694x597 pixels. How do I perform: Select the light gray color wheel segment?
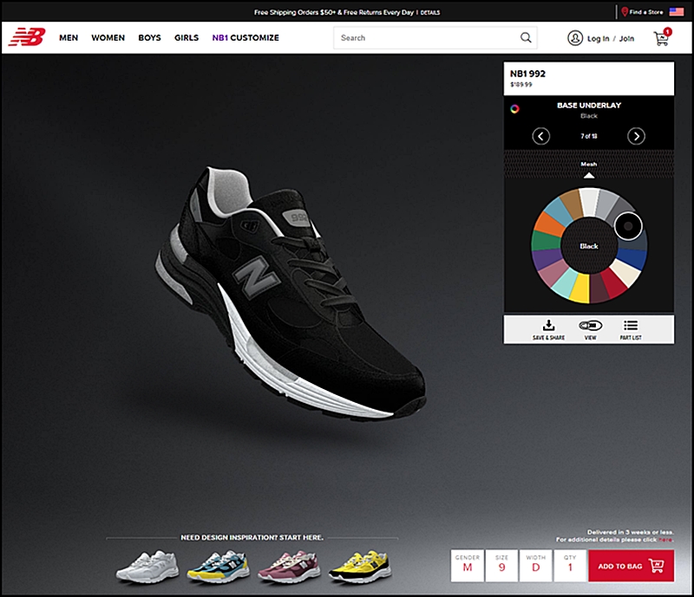[x=606, y=204]
